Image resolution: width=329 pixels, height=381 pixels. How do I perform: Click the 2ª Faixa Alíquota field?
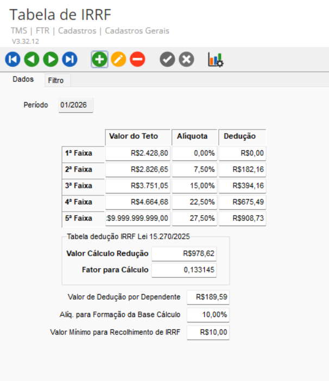194,170
